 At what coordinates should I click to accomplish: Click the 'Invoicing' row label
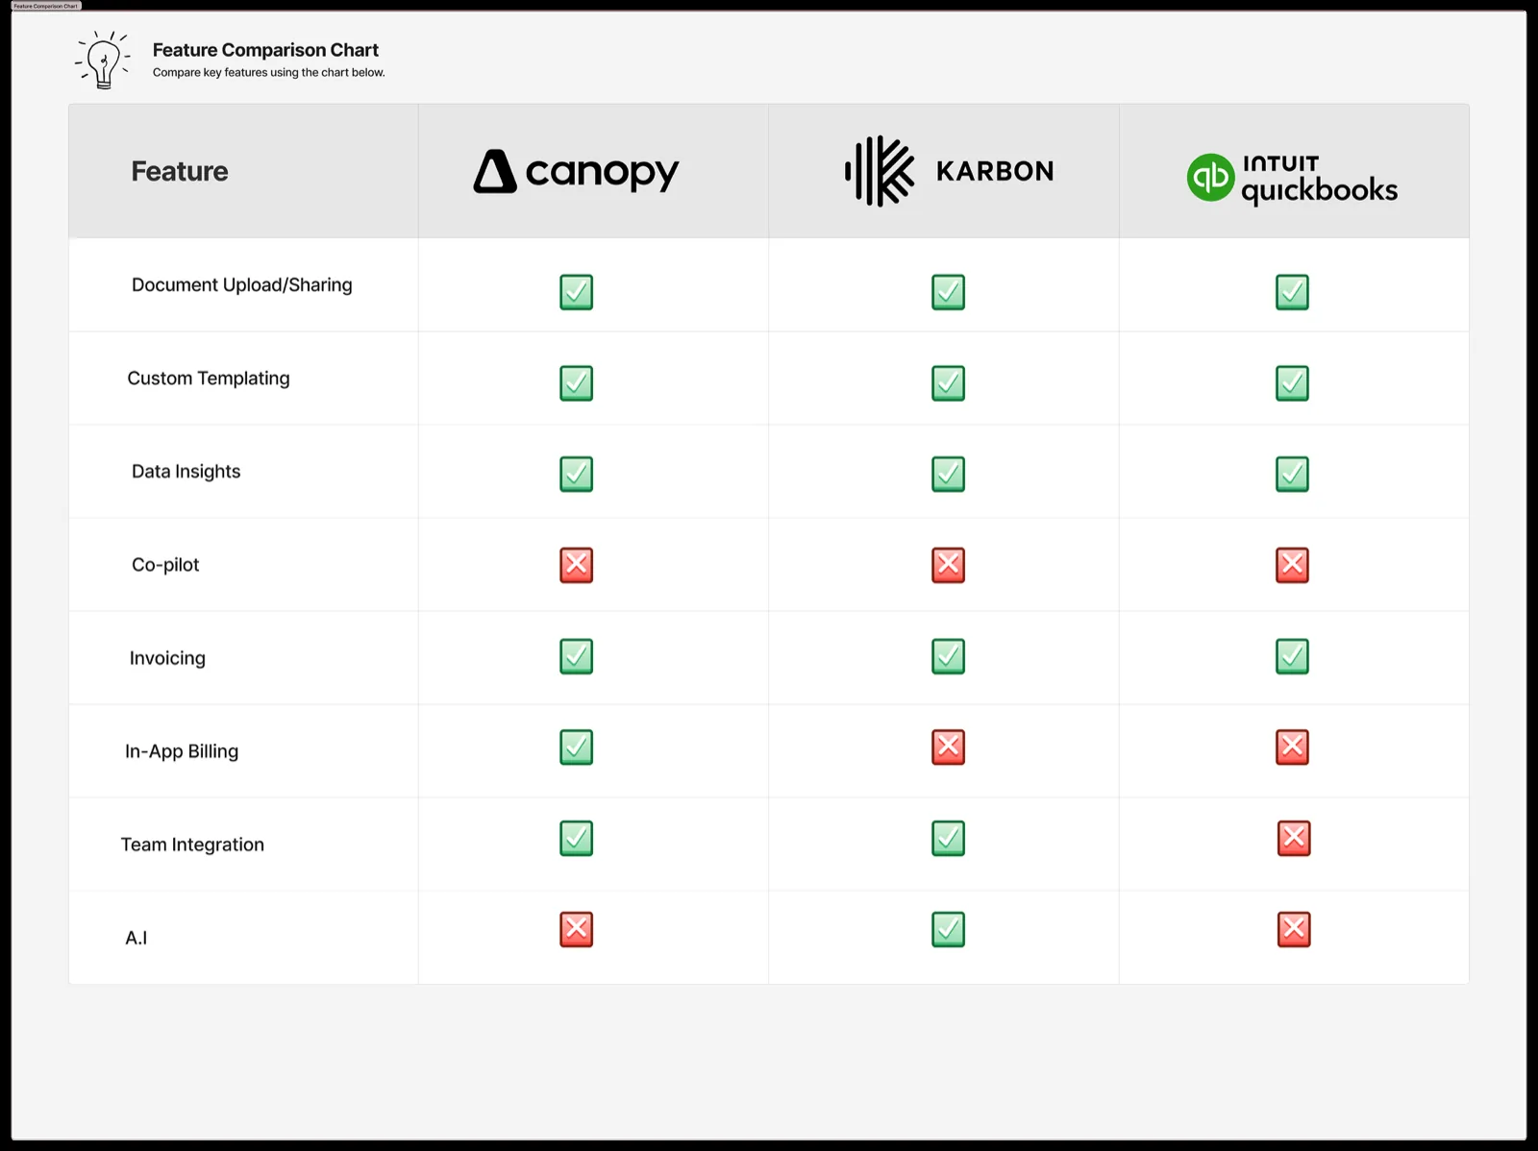168,658
